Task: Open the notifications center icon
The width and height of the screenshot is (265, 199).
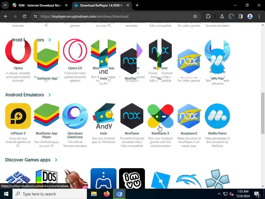Action: [x=257, y=194]
